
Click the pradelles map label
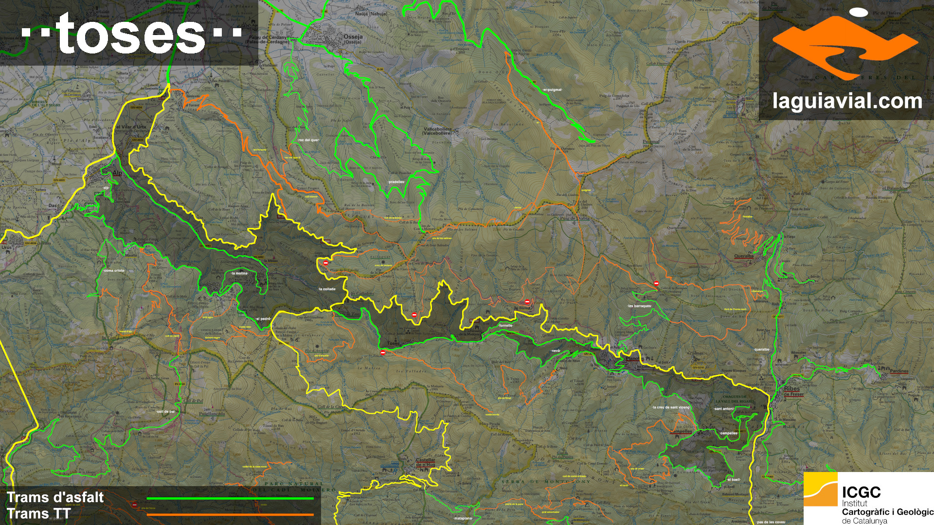396,182
